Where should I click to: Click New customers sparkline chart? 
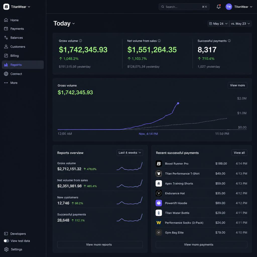click(130, 201)
